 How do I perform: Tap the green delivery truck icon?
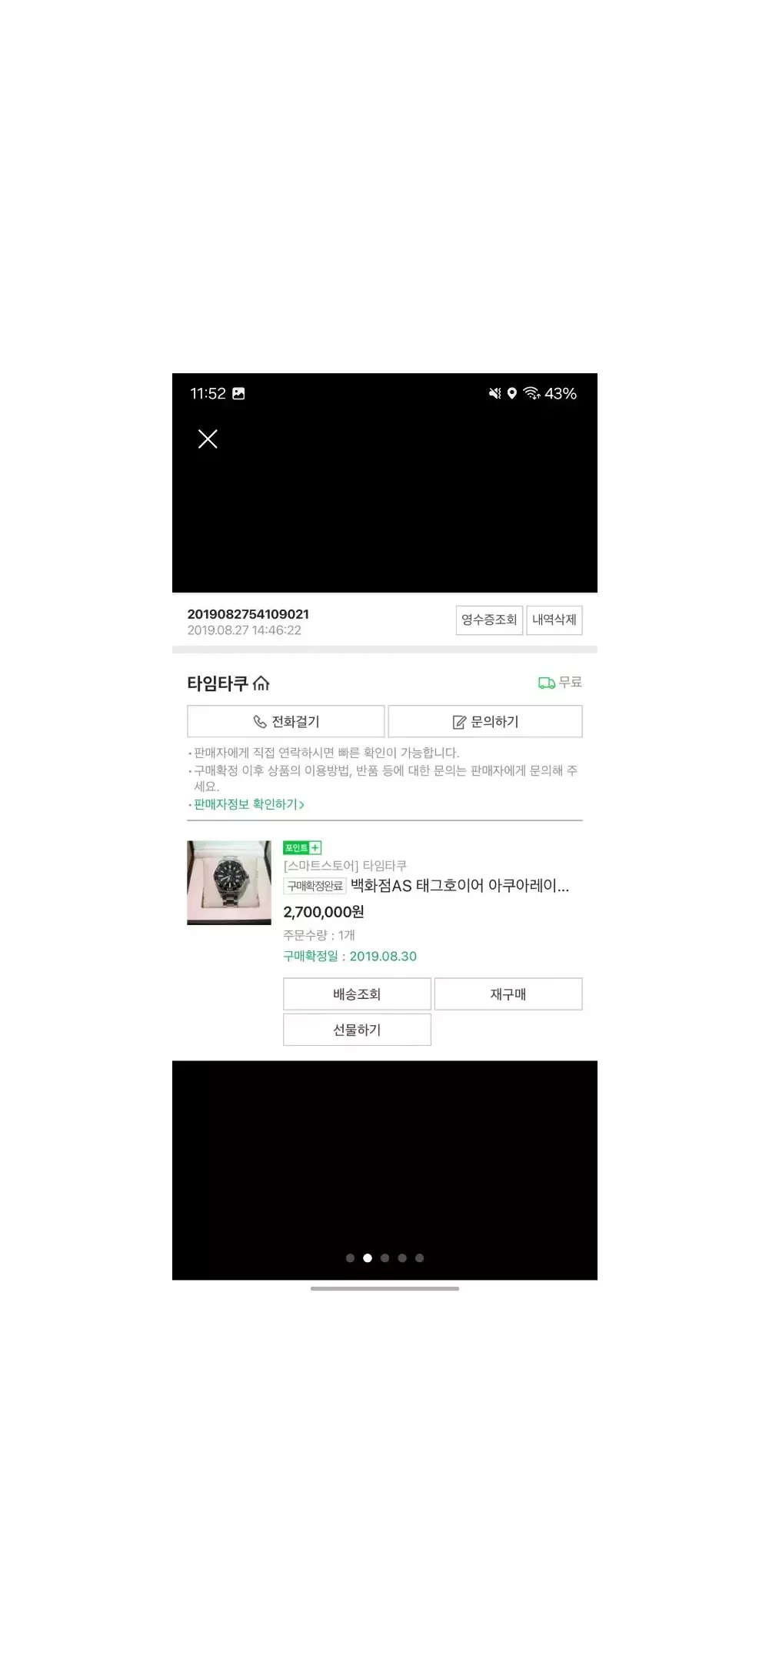547,683
